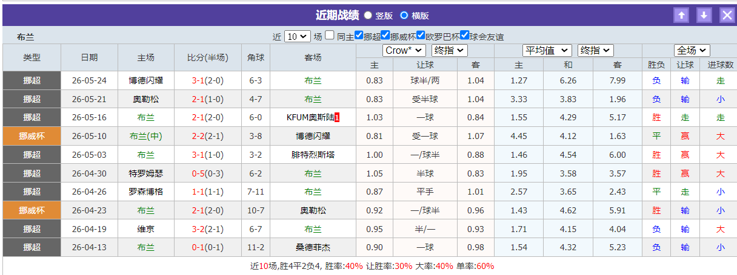Click corner count 10-7 in 26-04-23 row

pyautogui.click(x=256, y=210)
